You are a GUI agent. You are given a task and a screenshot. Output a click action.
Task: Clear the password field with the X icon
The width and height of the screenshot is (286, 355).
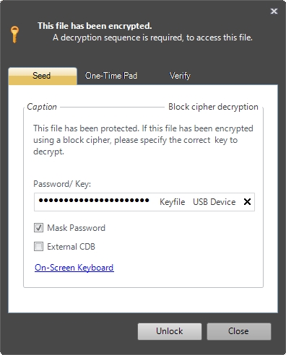247,201
